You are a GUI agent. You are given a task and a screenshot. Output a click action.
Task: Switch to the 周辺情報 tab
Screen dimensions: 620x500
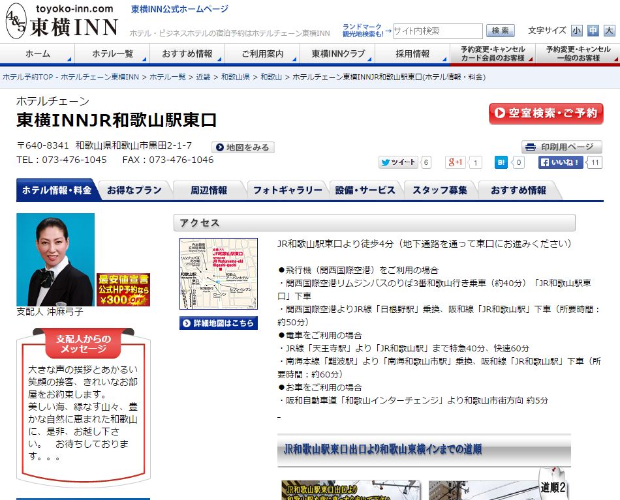208,190
